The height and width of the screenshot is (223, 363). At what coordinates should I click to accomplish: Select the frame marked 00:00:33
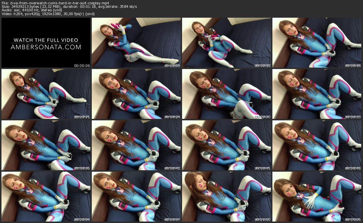317,94
